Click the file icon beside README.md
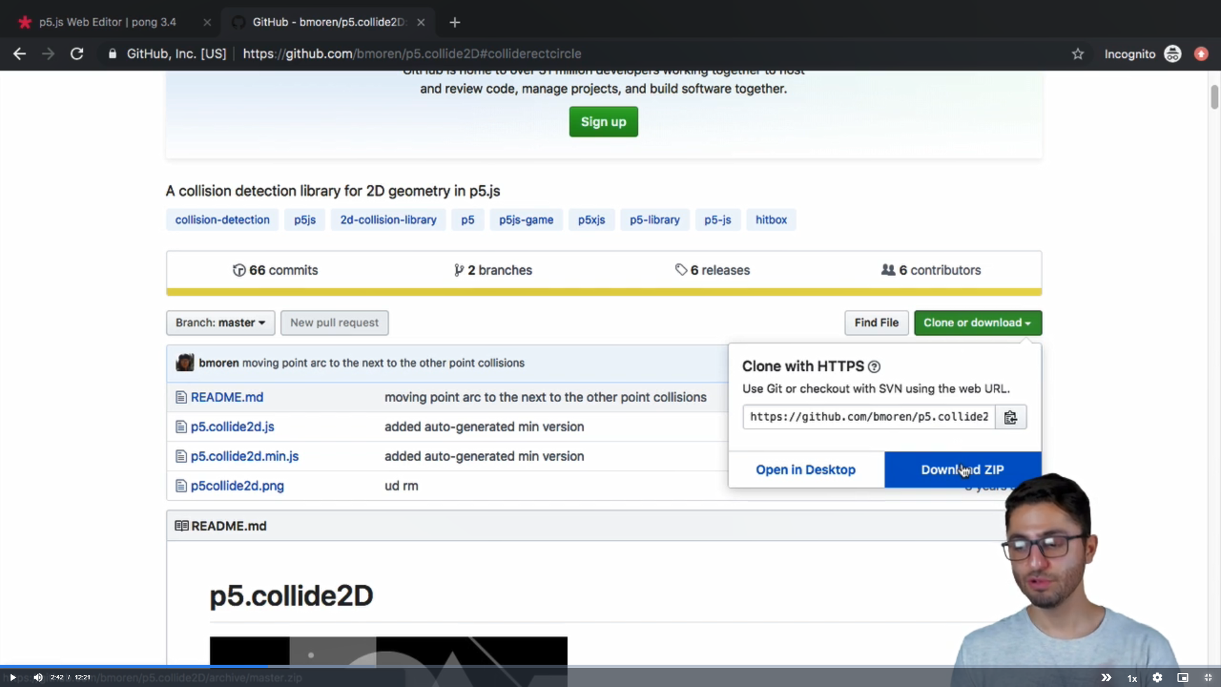 pos(181,398)
